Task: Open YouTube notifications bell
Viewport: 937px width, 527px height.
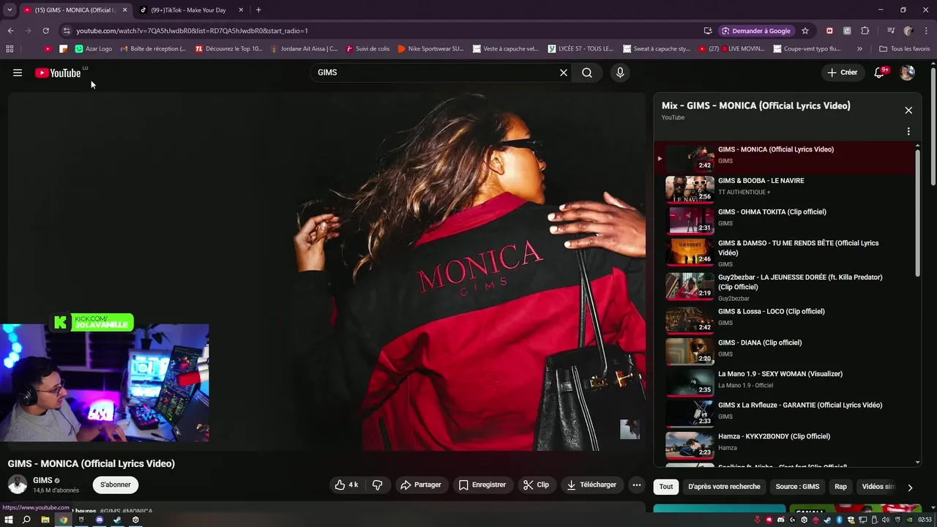Action: tap(879, 72)
